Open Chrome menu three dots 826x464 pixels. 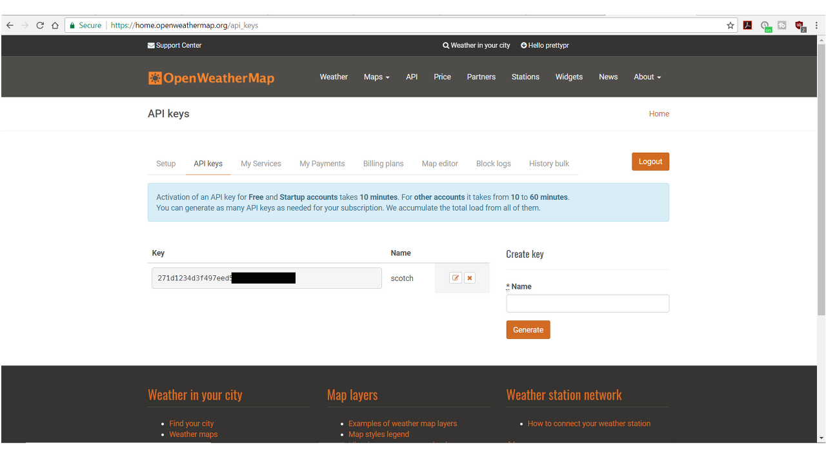click(x=816, y=25)
